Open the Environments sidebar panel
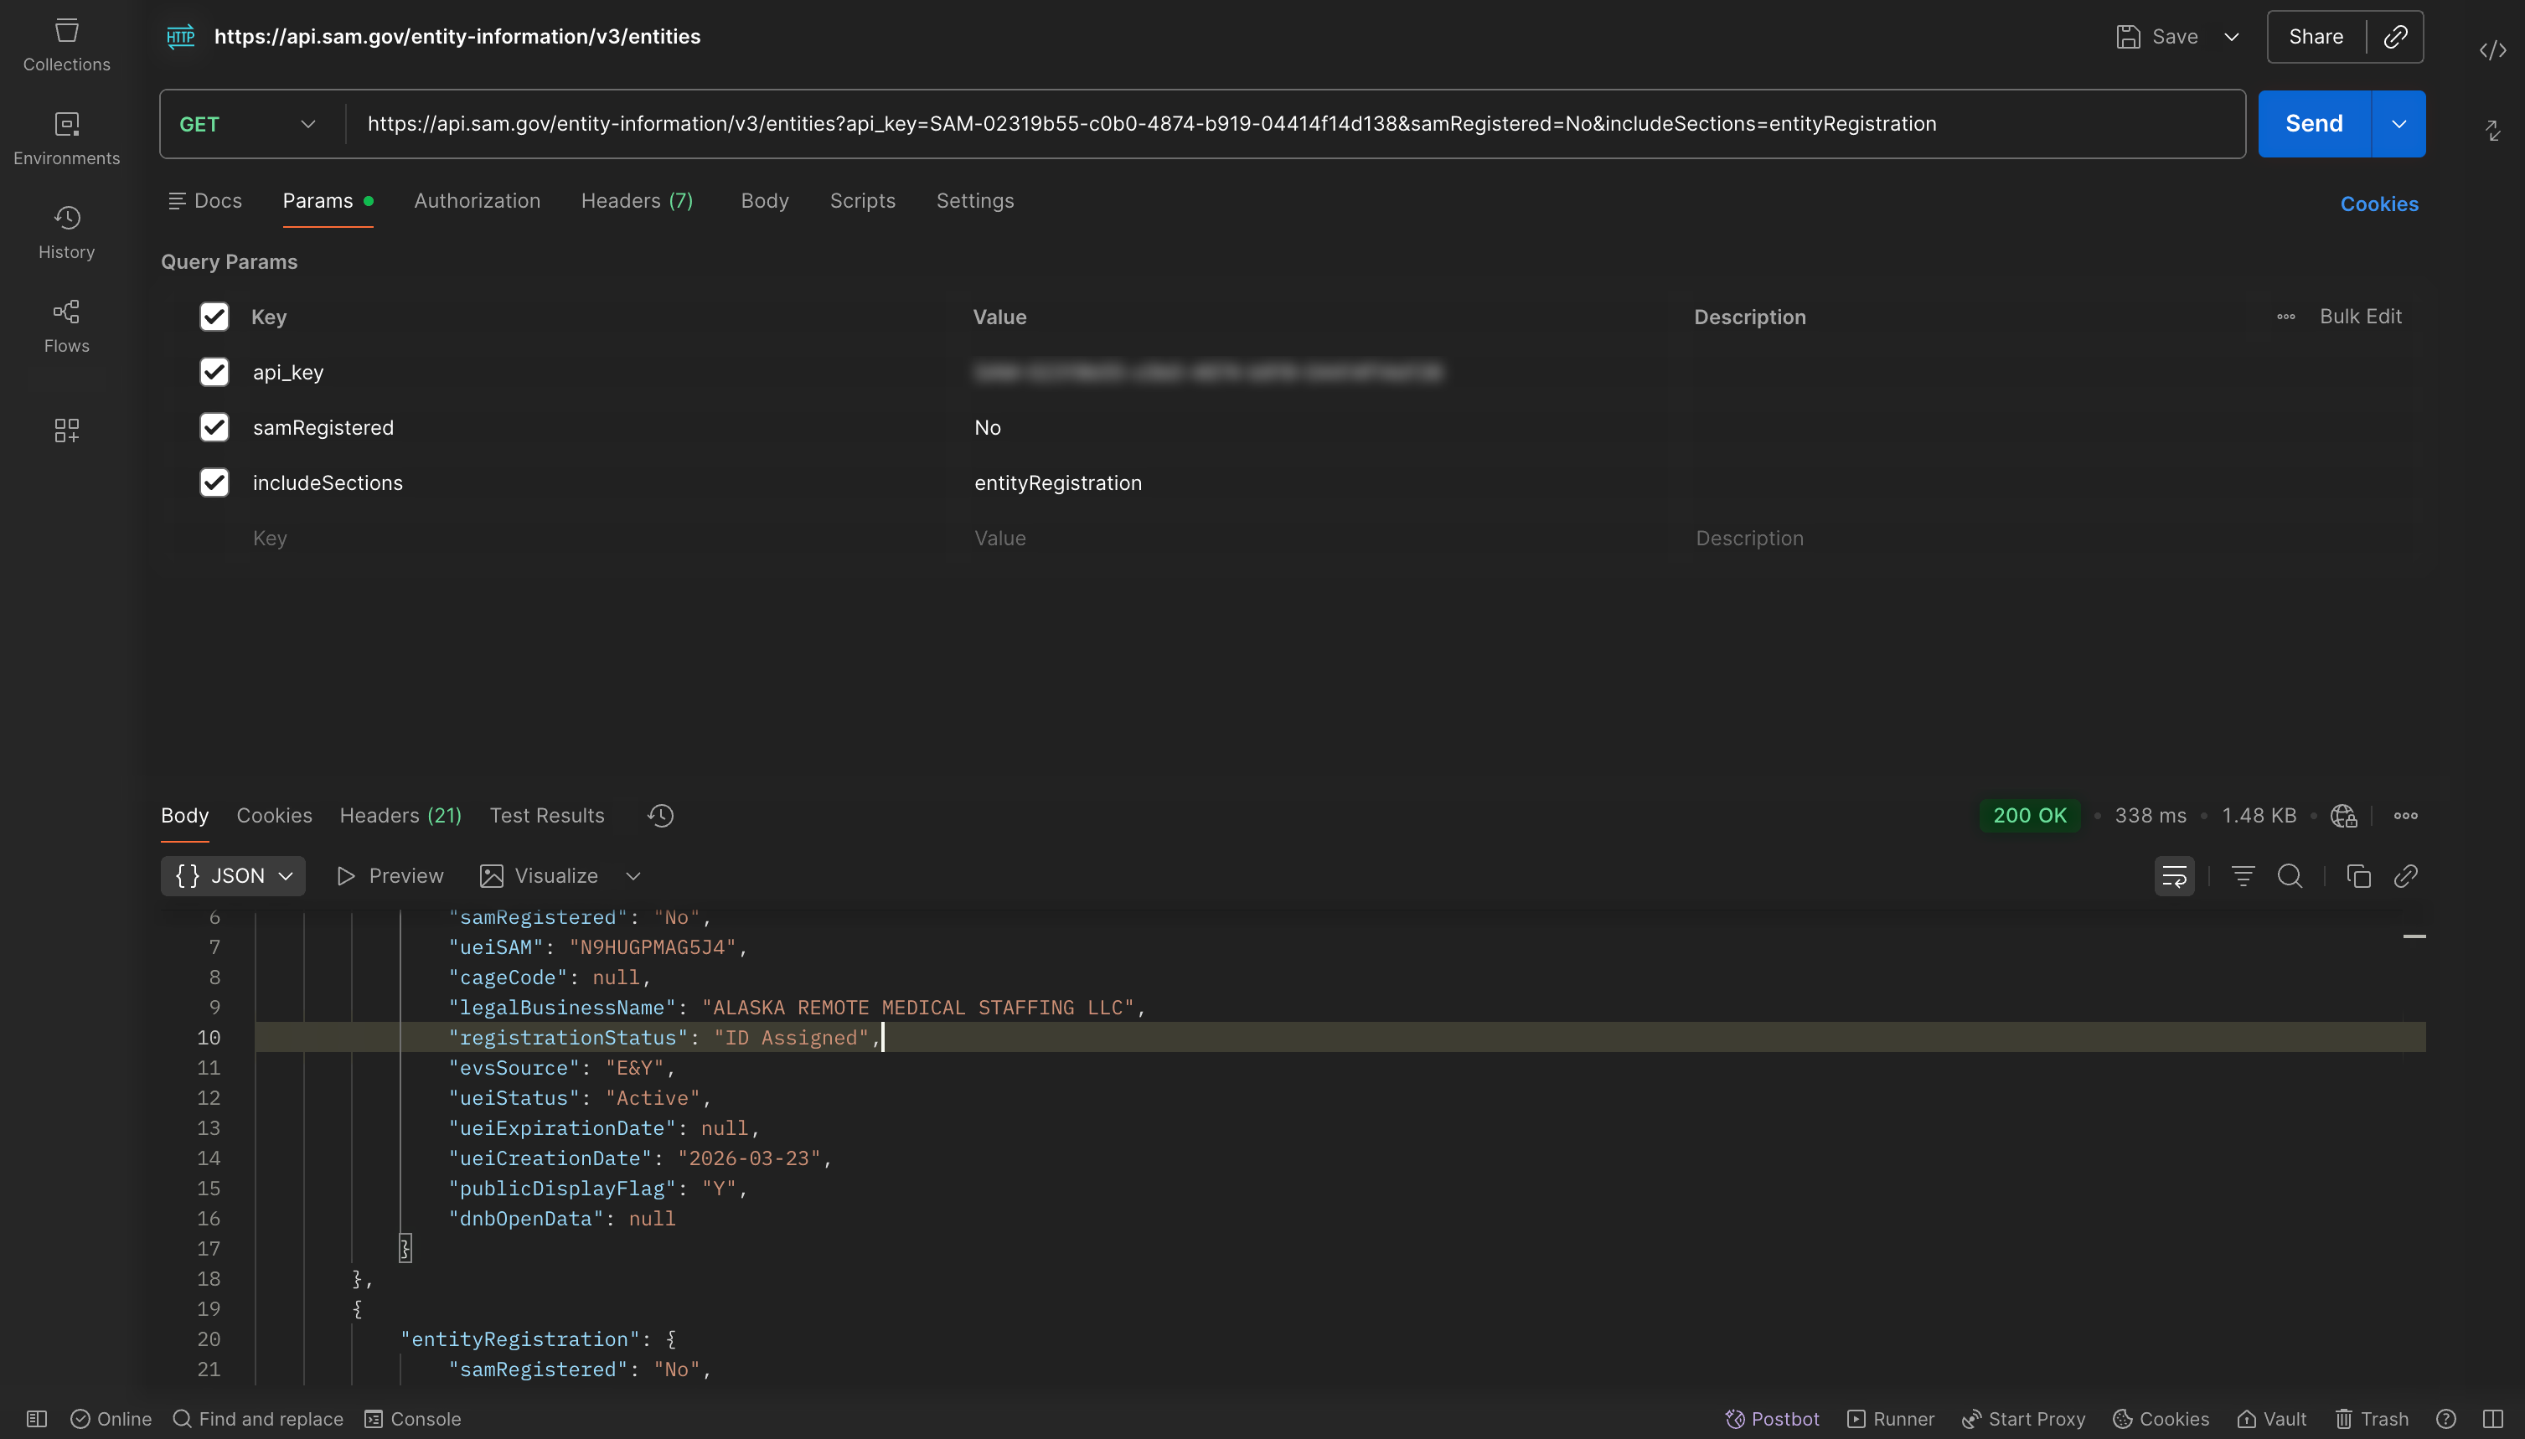 (x=66, y=139)
